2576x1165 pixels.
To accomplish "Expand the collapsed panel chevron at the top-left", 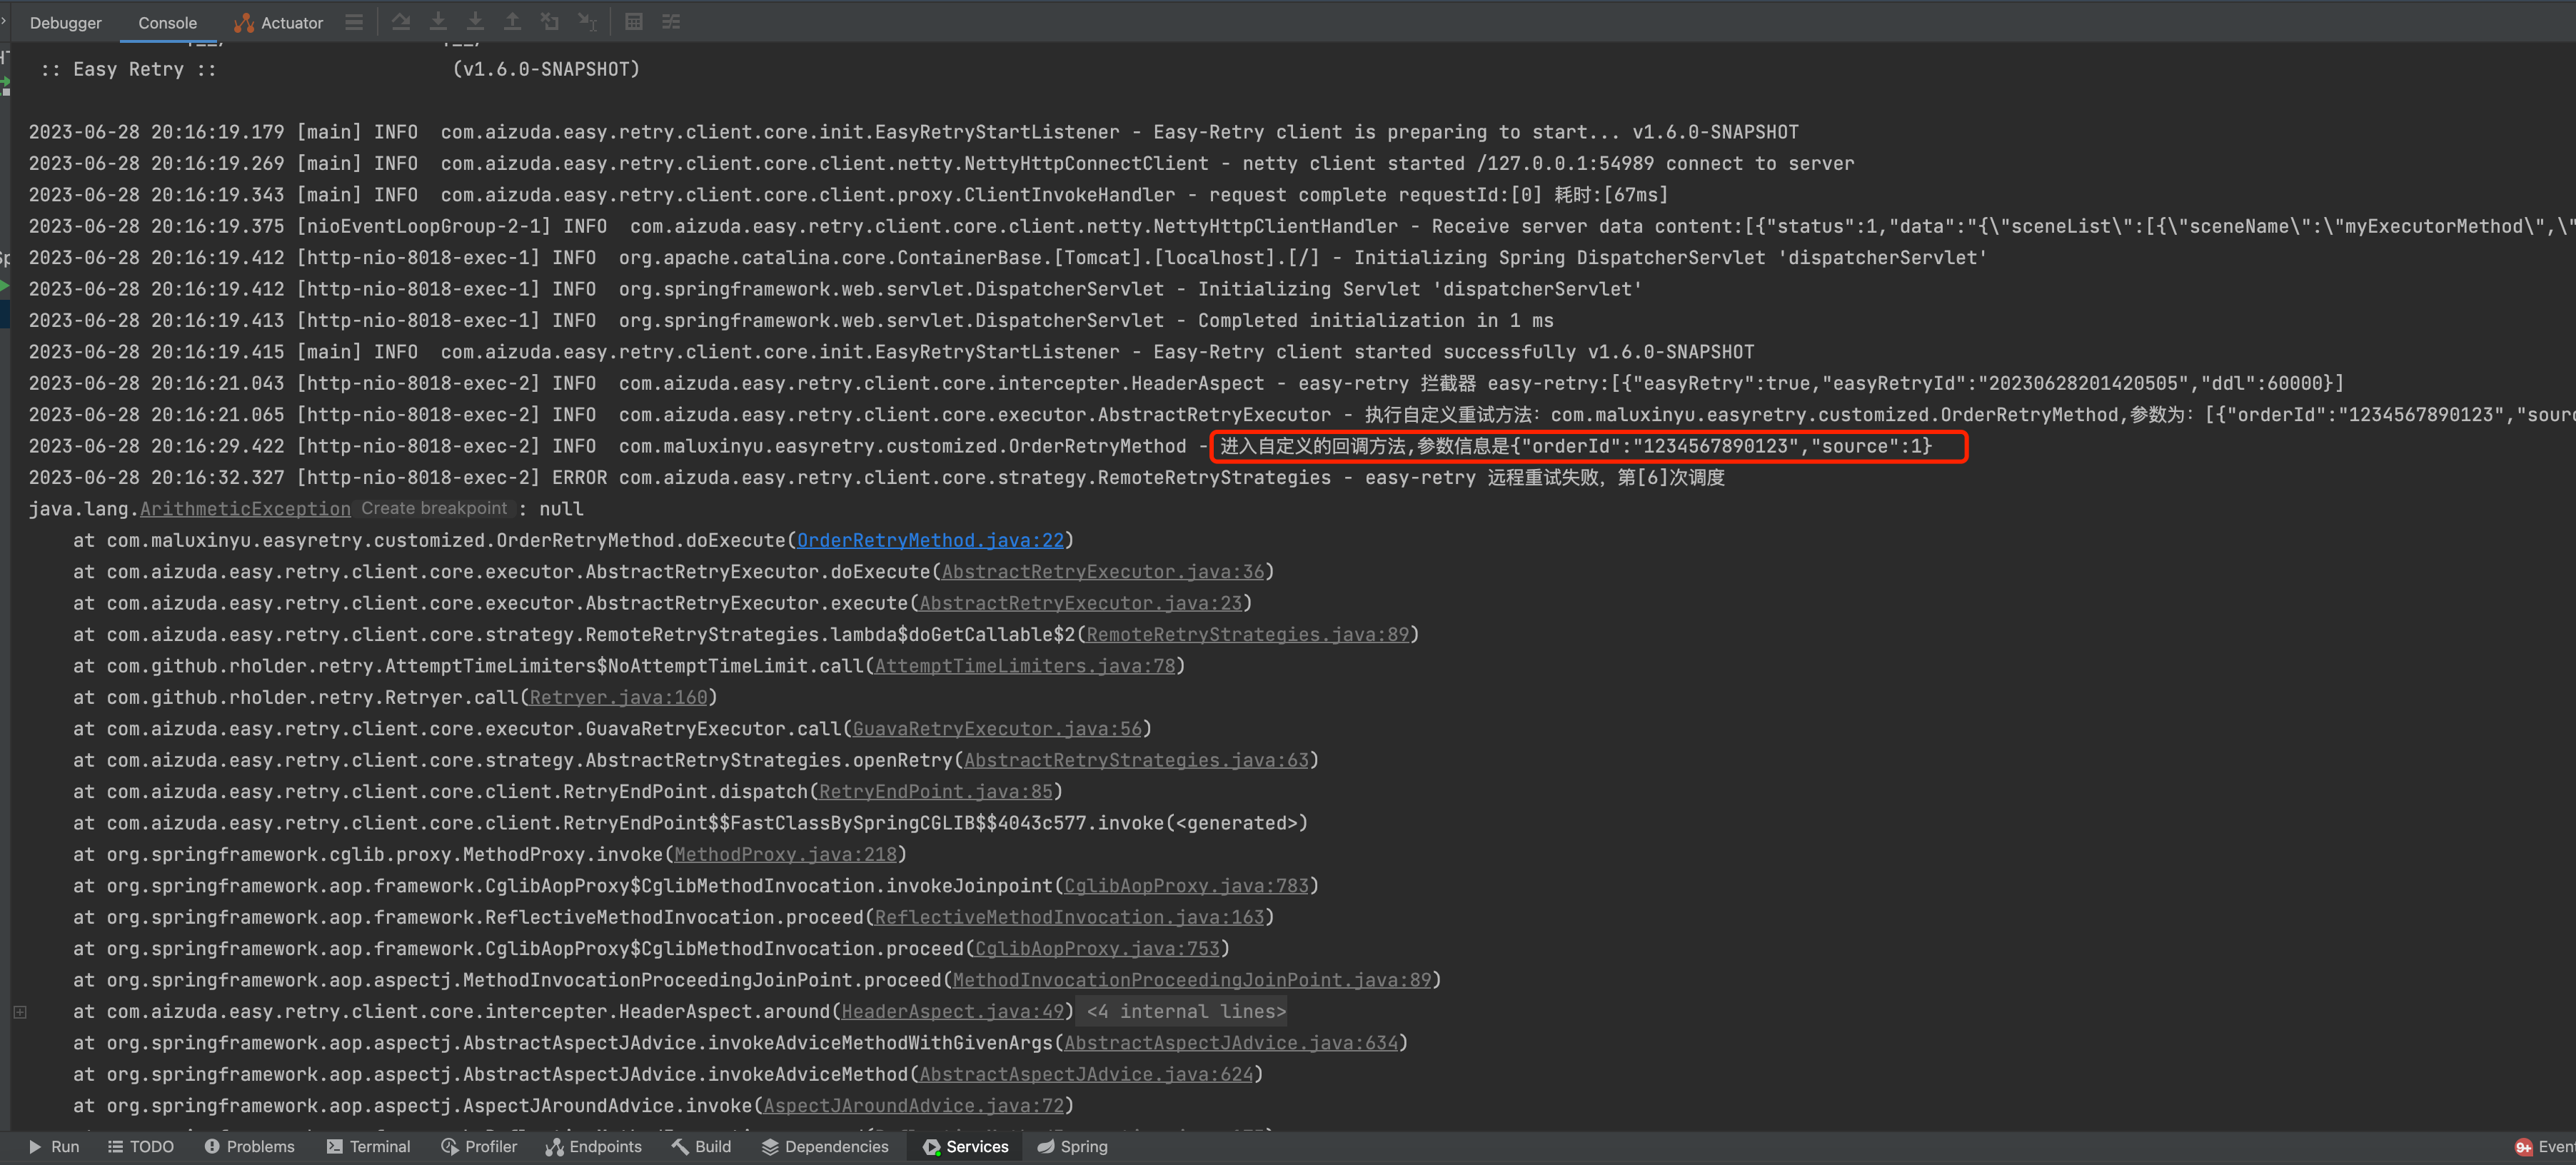I will tap(4, 20).
